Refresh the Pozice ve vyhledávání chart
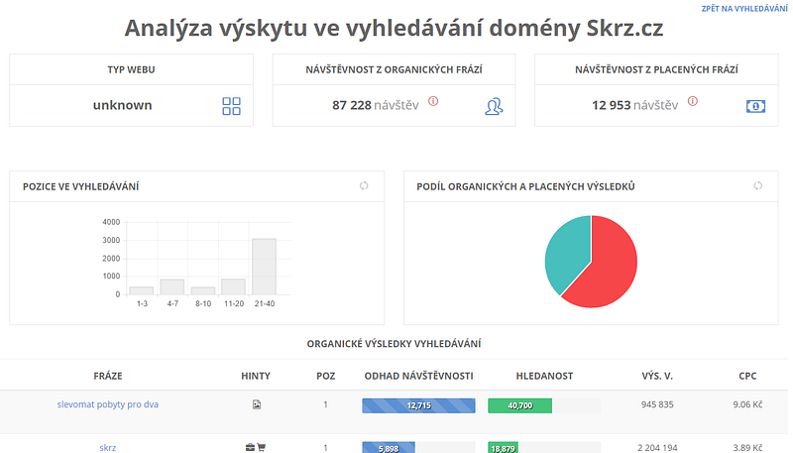The height and width of the screenshot is (453, 793). (x=364, y=185)
